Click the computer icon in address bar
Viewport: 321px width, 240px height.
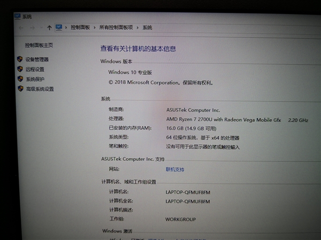pos(59,27)
